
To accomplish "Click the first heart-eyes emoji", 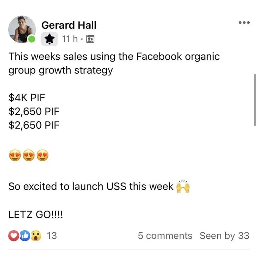I will tap(15, 155).
